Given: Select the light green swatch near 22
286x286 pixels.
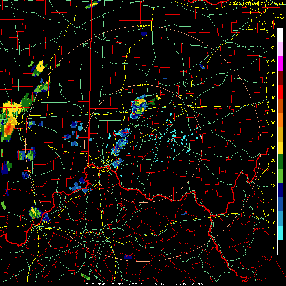Looking at the screenshot, I should tap(281, 176).
